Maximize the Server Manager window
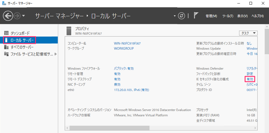 click(251, 3)
